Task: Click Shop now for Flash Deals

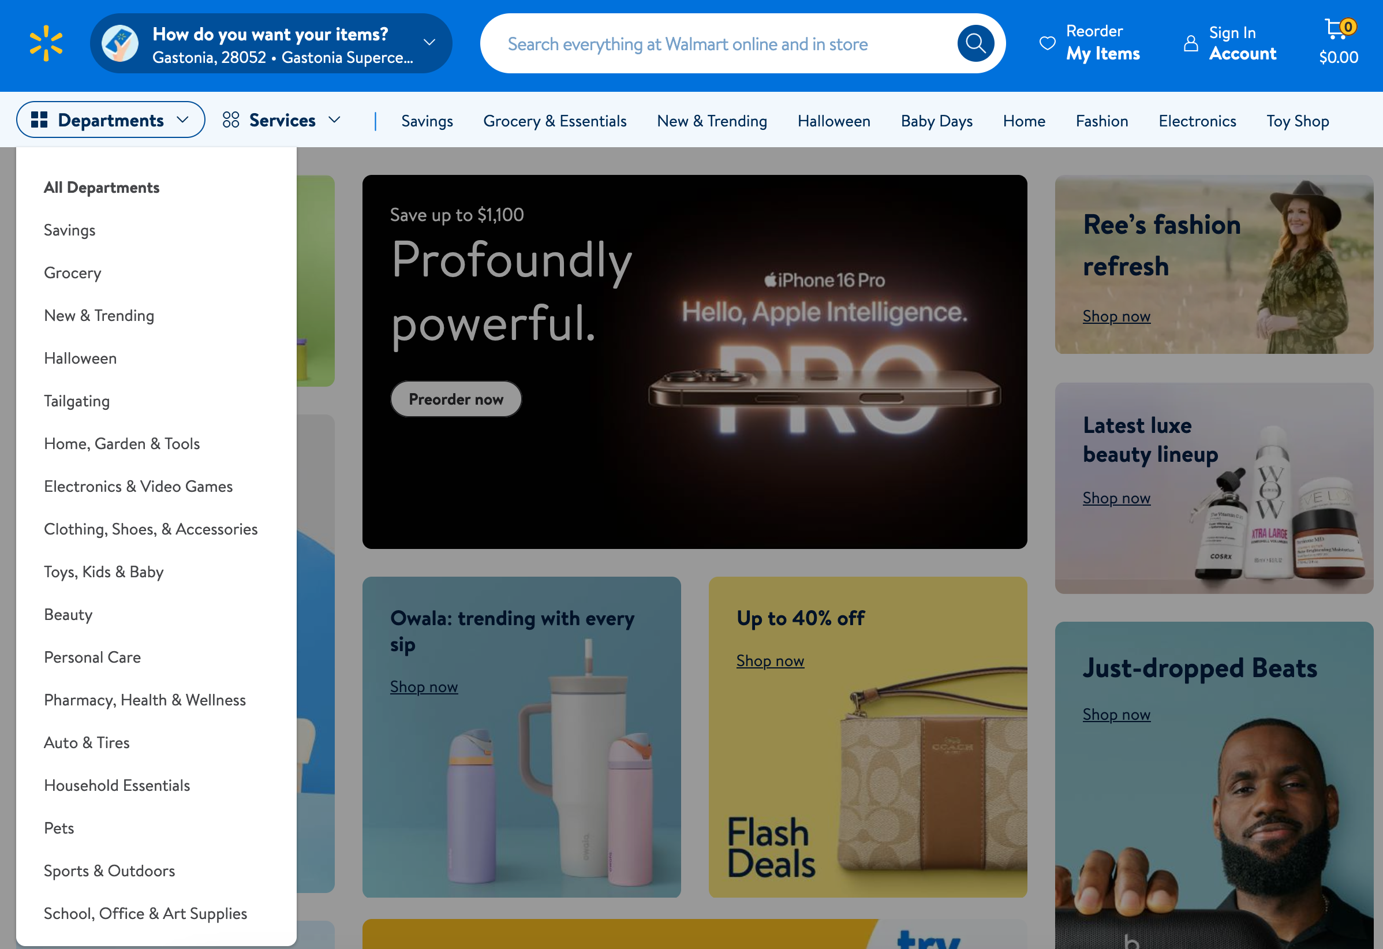Action: click(769, 660)
